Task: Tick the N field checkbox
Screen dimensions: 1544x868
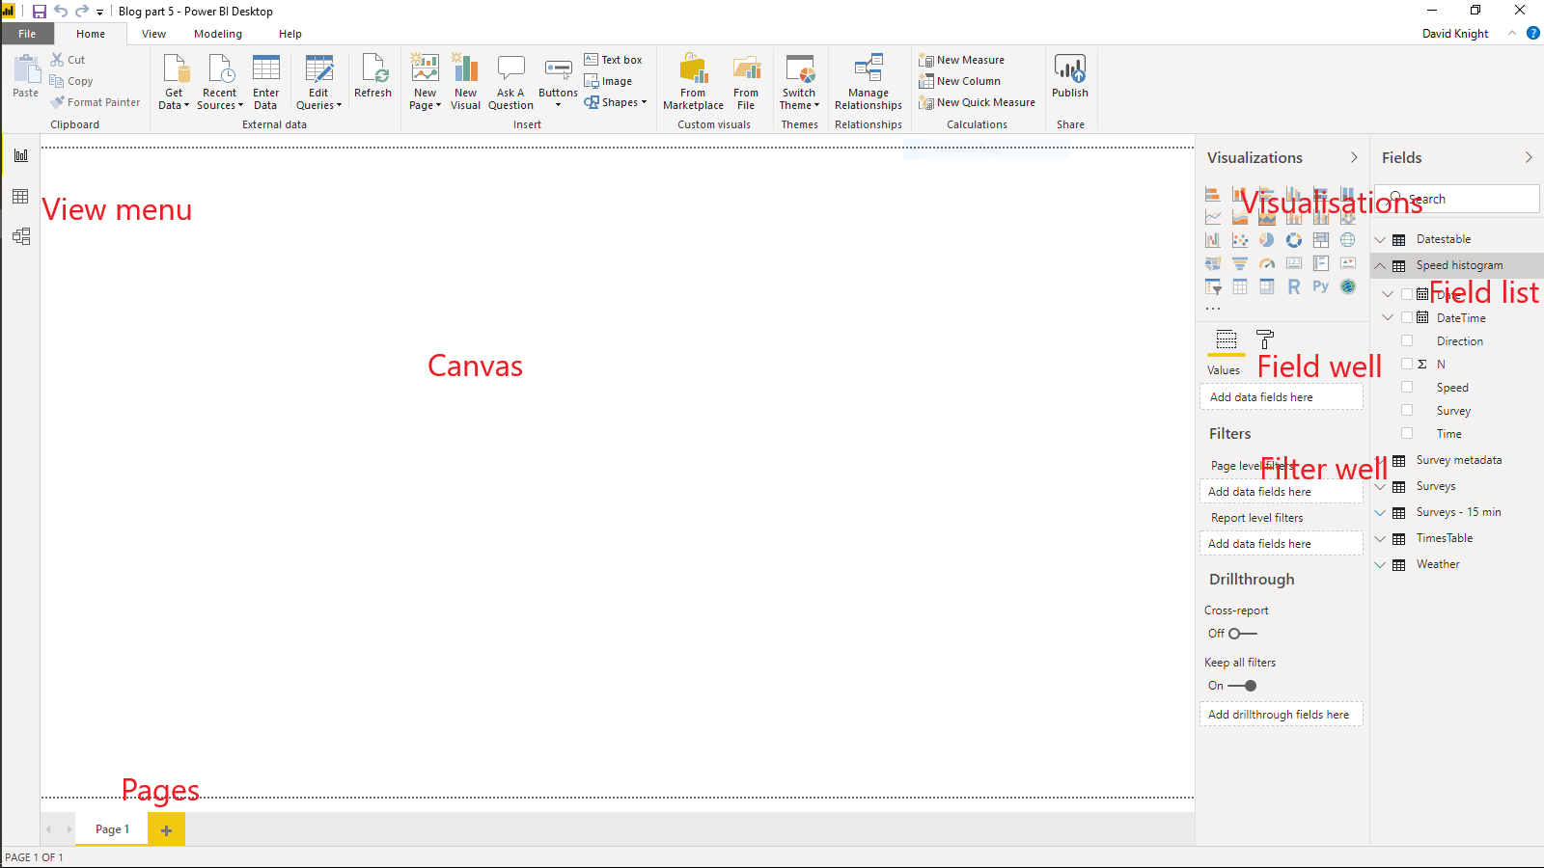Action: 1407,364
